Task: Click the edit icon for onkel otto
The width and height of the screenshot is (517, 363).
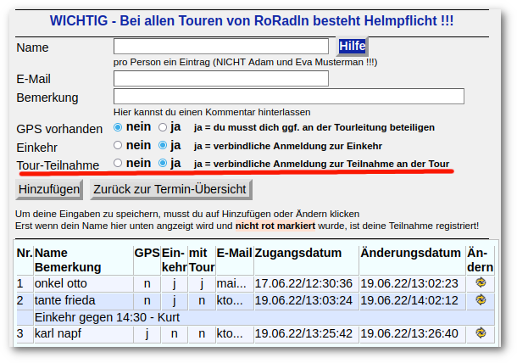Action: pos(481,282)
